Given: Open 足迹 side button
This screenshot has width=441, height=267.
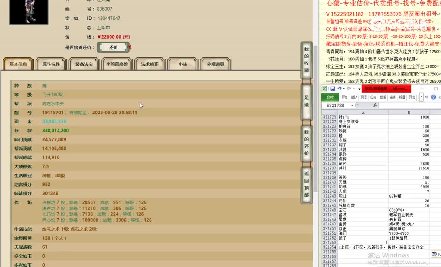Looking at the screenshot, I should (x=307, y=102).
